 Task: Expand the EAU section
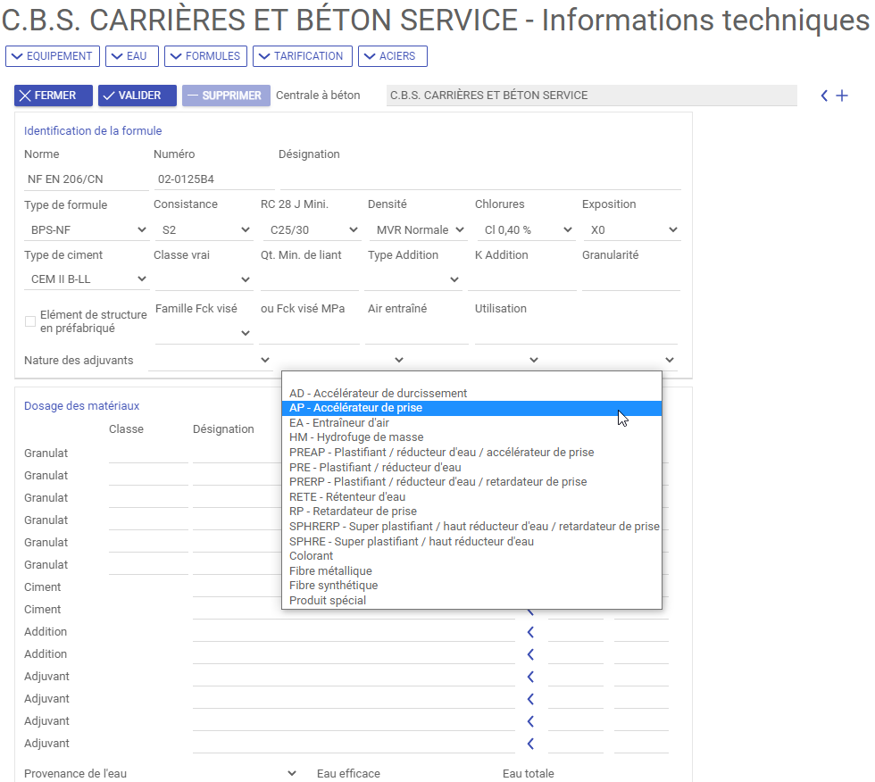click(132, 56)
